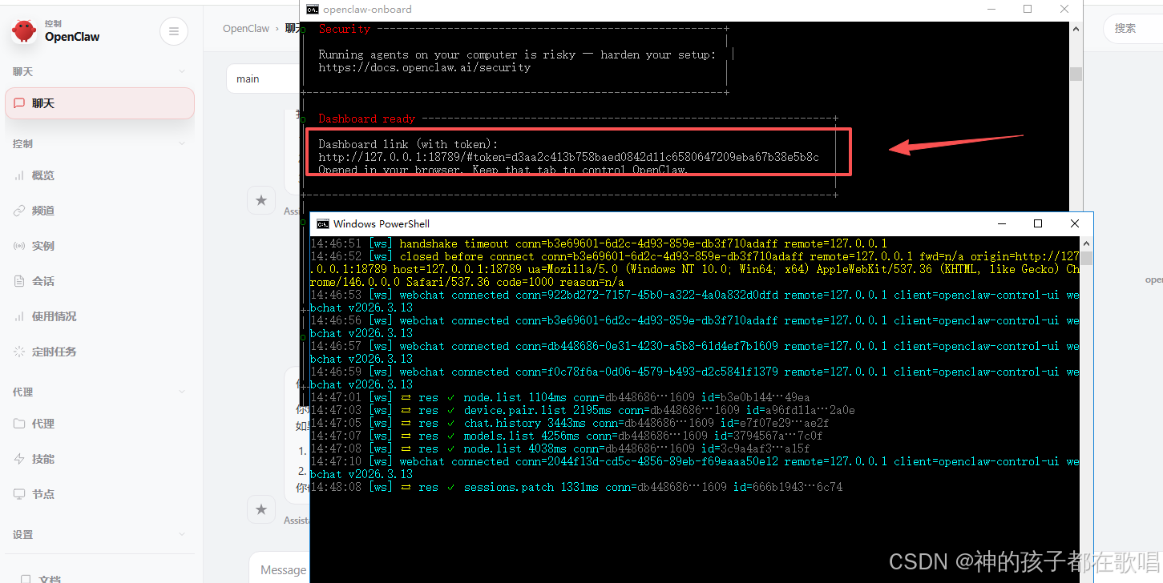This screenshot has width=1163, height=583.
Task: Open the main session dropdown
Action: [265, 78]
